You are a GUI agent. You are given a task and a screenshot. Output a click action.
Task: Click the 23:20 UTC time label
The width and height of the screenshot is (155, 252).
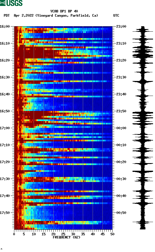coord(121,60)
